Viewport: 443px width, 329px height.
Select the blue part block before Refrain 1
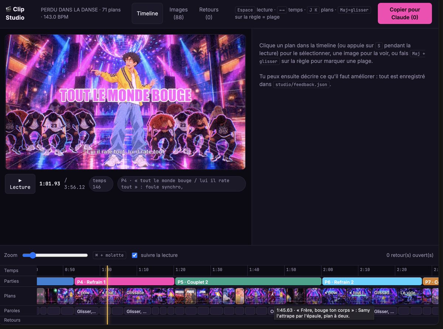coord(55,282)
